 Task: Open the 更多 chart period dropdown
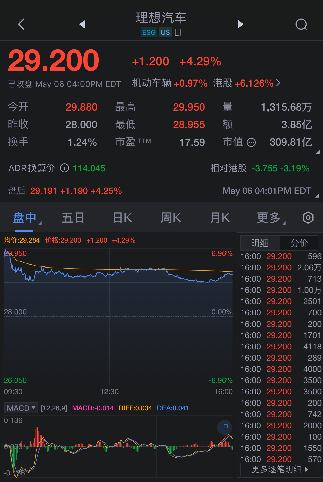tap(271, 218)
